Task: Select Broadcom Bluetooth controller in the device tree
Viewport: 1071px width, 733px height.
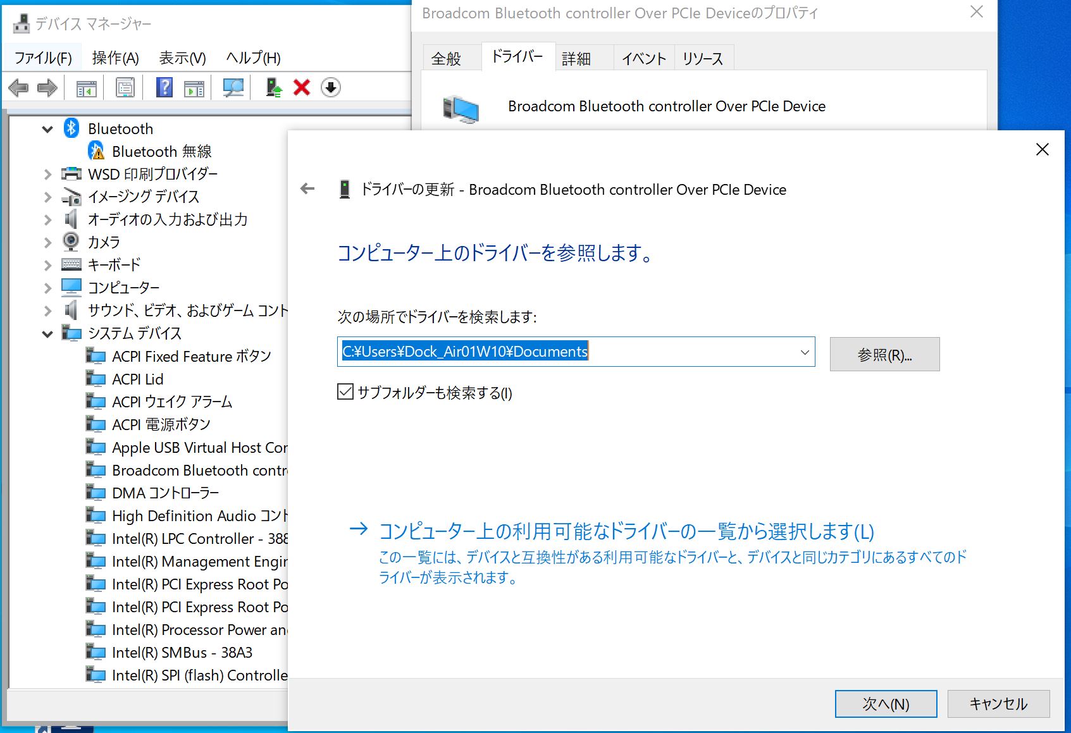Action: point(199,470)
